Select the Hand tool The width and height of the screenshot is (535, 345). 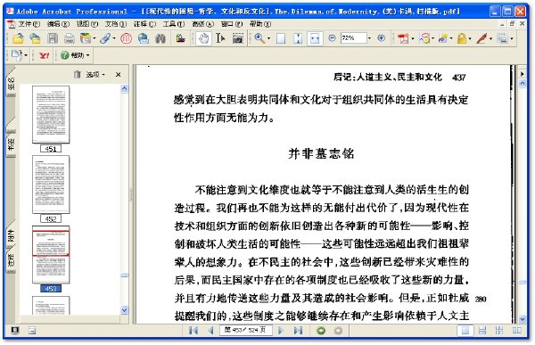(203, 38)
